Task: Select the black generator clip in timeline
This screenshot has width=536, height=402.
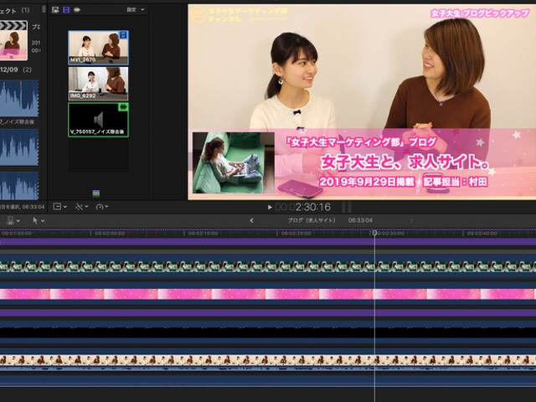Action: 268,332
